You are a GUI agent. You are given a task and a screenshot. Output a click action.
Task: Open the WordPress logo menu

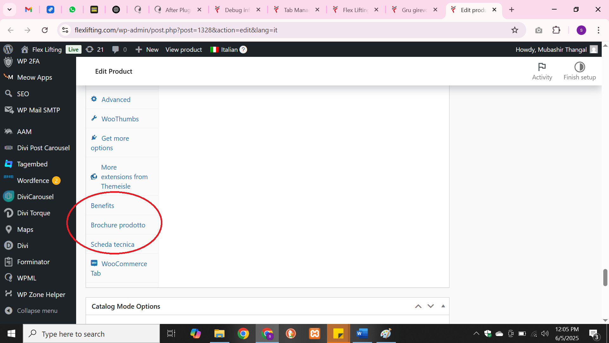pos(8,49)
